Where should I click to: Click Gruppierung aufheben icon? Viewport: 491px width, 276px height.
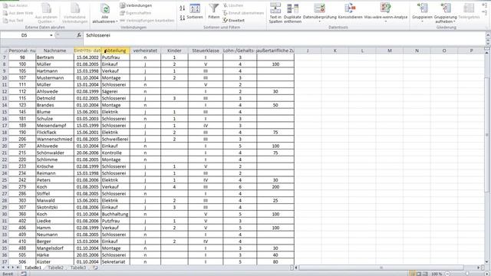pyautogui.click(x=445, y=8)
